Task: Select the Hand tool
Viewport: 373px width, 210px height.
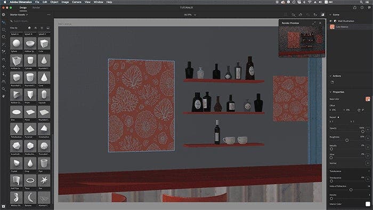Action: pyautogui.click(x=3, y=96)
